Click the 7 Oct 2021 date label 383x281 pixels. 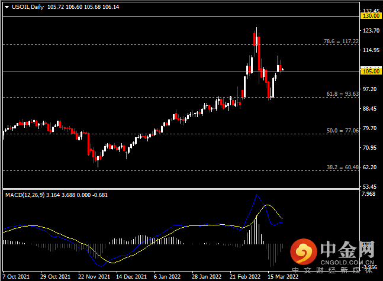tap(16, 277)
